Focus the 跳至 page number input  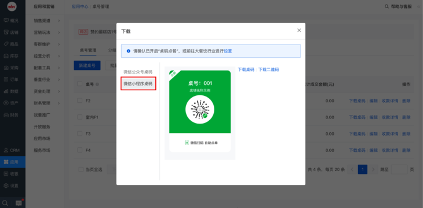click(399, 169)
